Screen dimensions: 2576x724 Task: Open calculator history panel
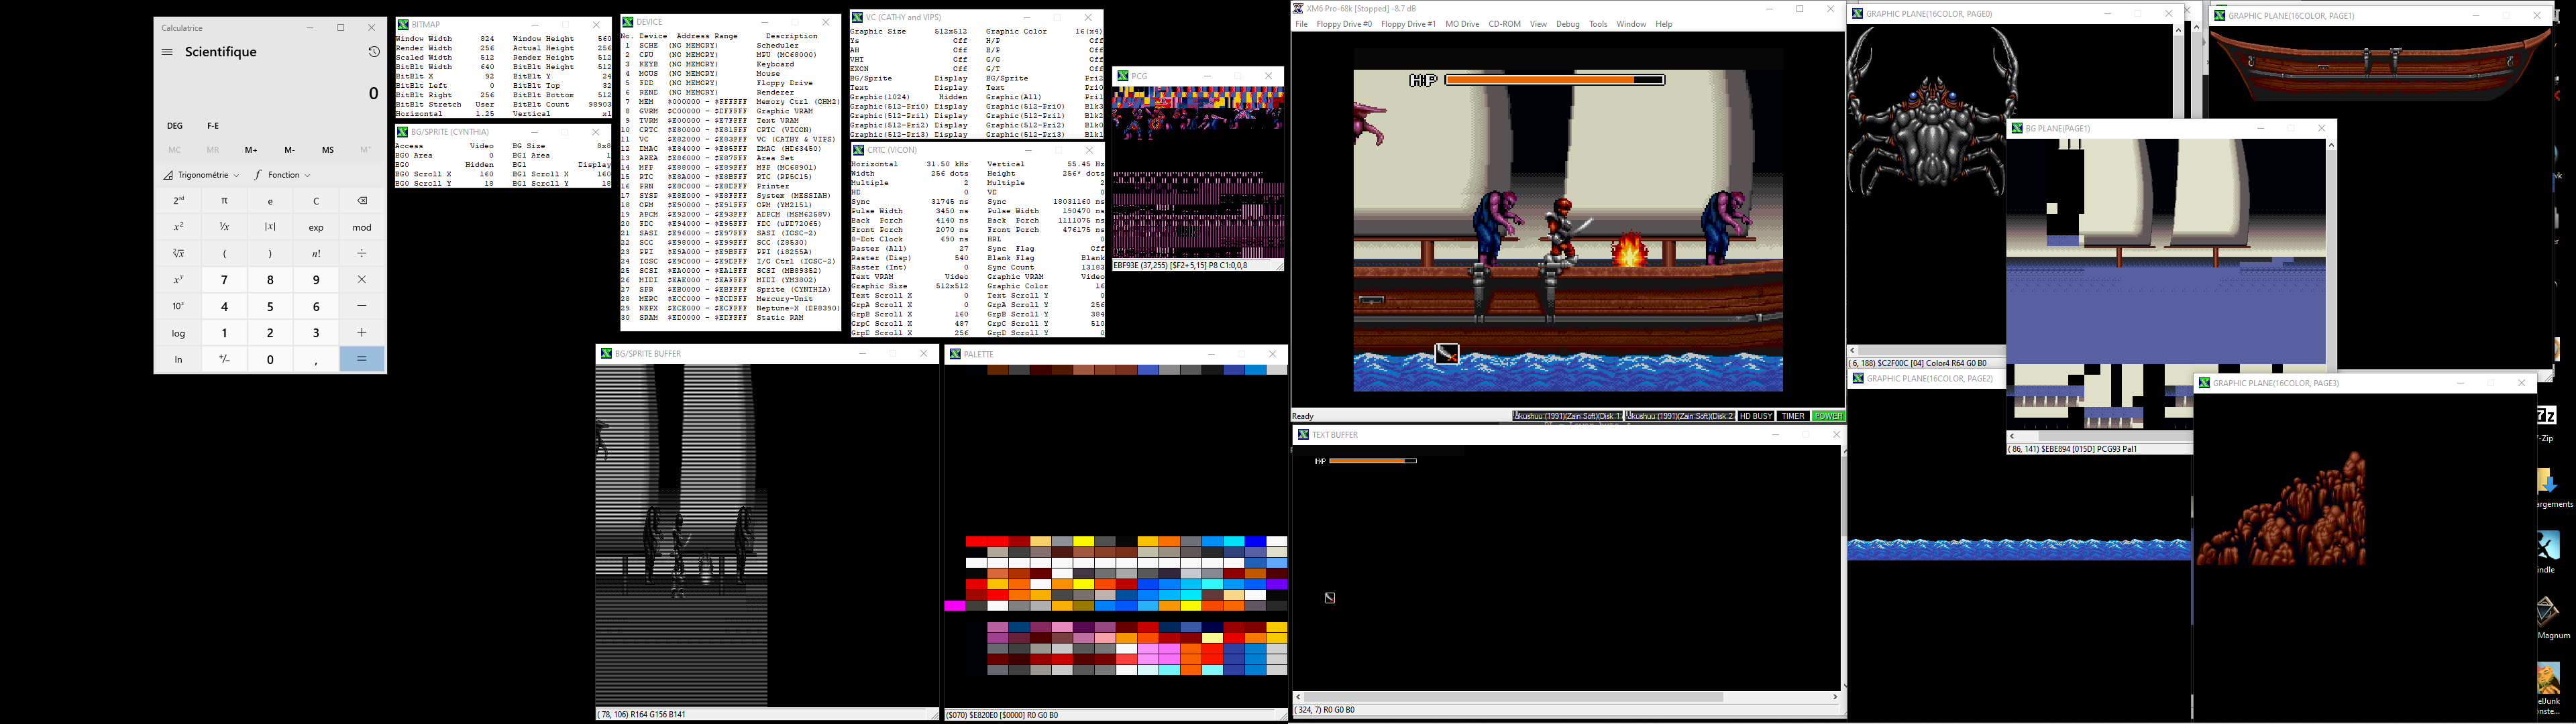(373, 52)
